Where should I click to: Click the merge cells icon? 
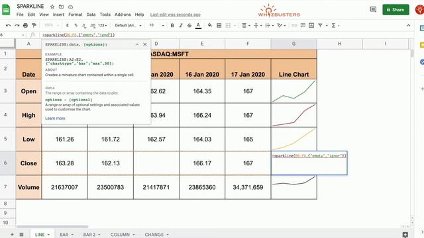pyautogui.click(x=228, y=25)
